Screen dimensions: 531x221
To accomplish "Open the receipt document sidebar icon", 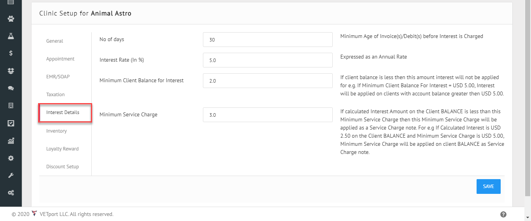I will click(x=11, y=105).
